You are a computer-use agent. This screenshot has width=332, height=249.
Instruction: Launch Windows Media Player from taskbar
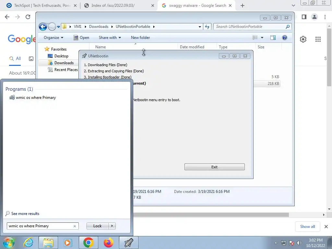[x=68, y=243]
